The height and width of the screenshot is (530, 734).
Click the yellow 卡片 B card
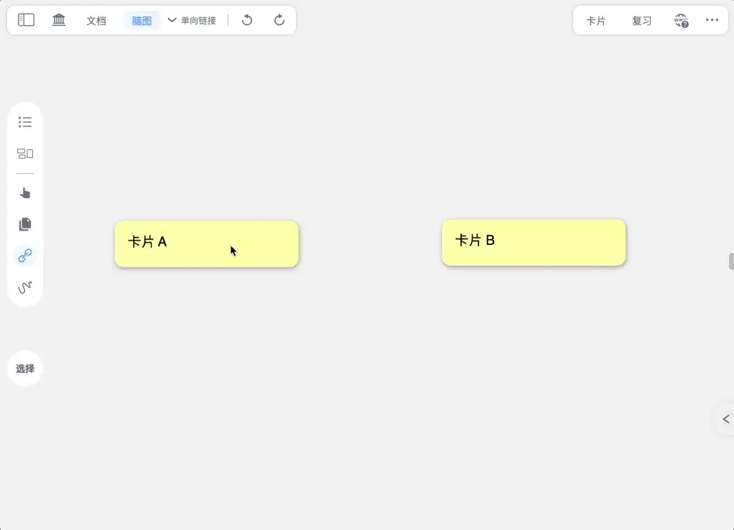(534, 243)
